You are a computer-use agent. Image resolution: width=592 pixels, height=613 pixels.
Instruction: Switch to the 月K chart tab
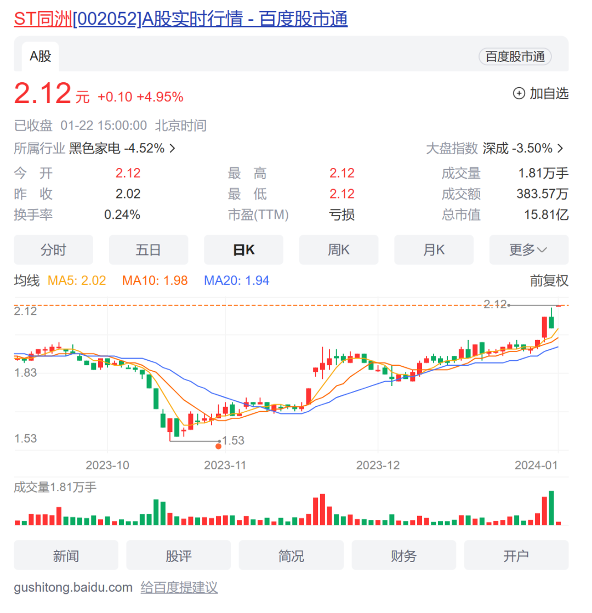434,250
